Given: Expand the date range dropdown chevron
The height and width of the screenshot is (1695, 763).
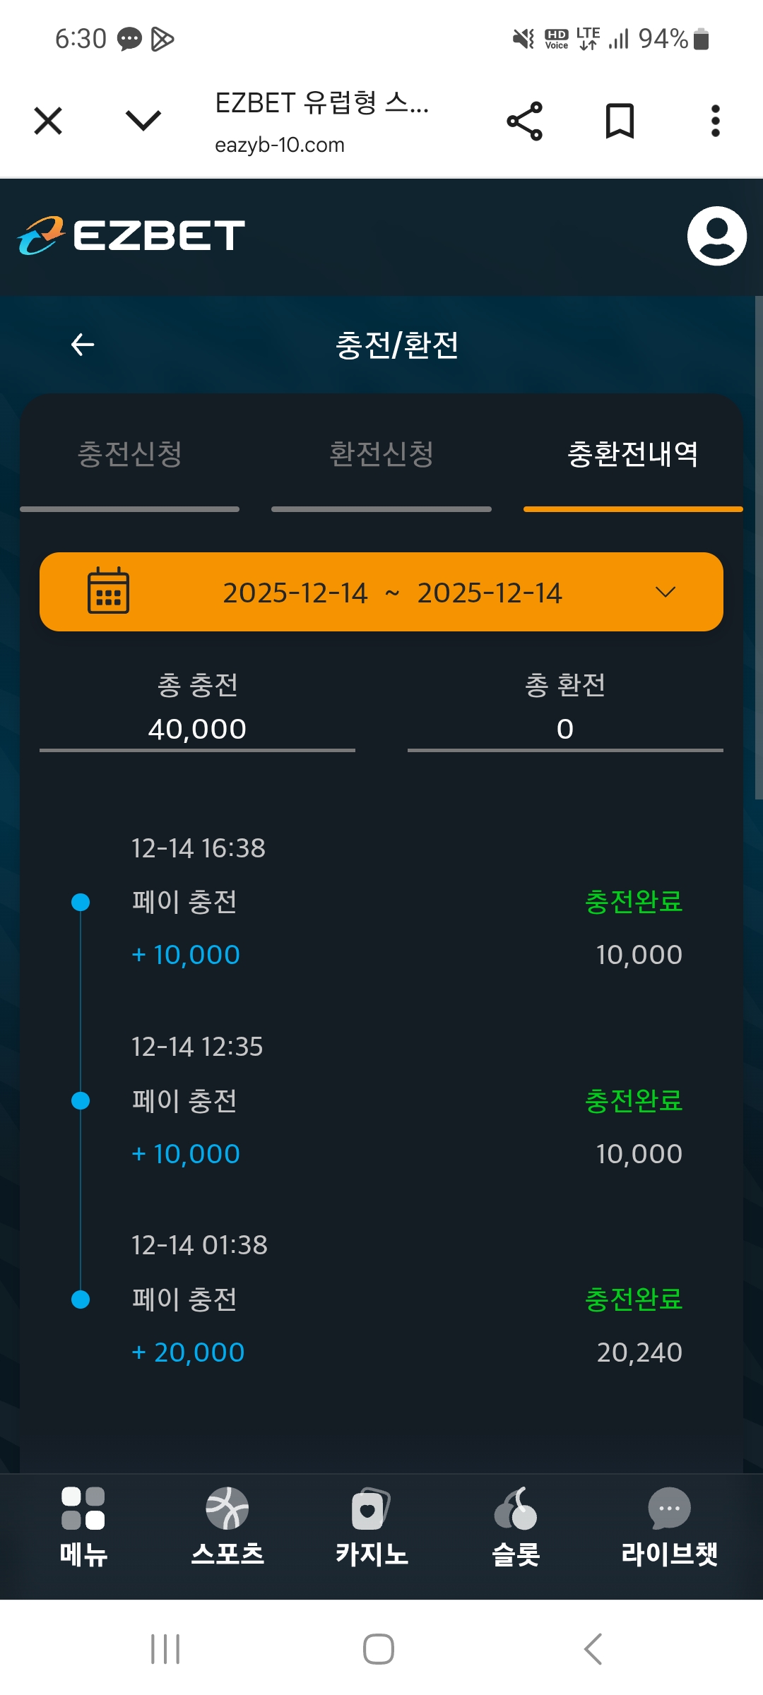Looking at the screenshot, I should tap(666, 592).
